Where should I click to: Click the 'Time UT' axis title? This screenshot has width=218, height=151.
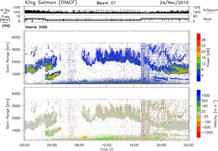pyautogui.click(x=107, y=149)
